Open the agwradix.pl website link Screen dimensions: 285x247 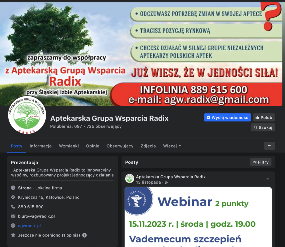(x=29, y=226)
